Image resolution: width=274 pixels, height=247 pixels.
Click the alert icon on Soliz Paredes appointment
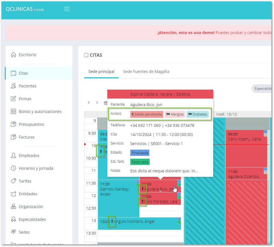click(142, 202)
